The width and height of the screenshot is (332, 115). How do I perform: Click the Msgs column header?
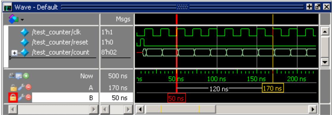(x=123, y=19)
